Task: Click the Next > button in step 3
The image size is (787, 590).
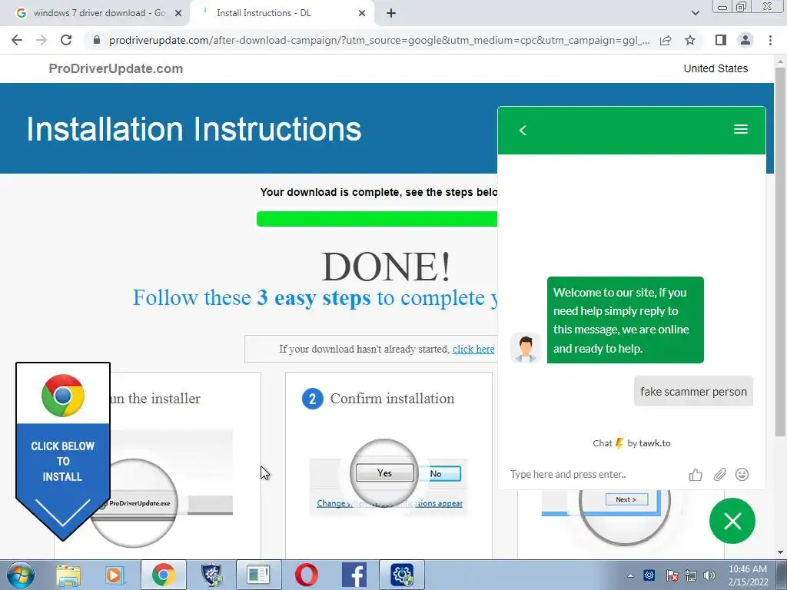Action: [626, 499]
